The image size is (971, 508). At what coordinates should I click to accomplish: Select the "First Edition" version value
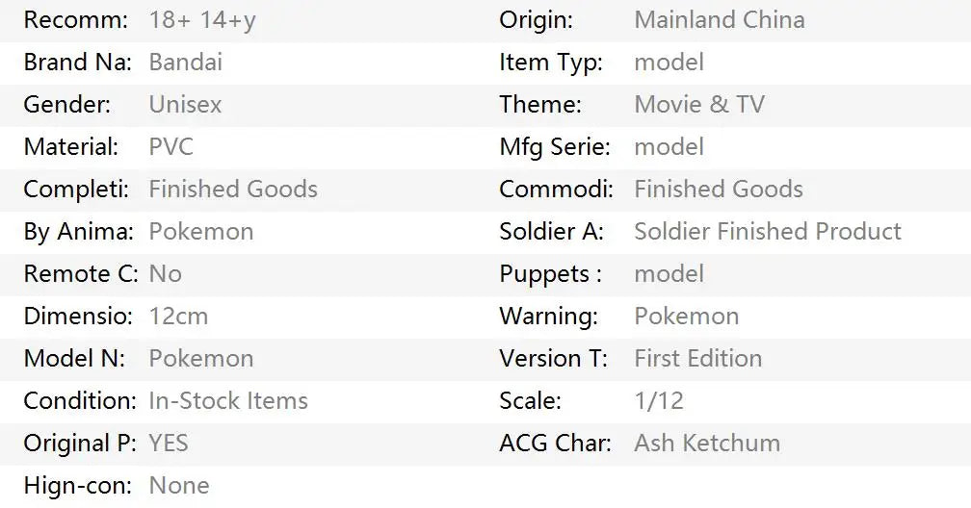pyautogui.click(x=697, y=359)
